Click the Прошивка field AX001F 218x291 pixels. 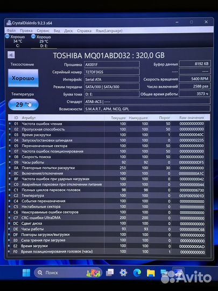click(111, 65)
